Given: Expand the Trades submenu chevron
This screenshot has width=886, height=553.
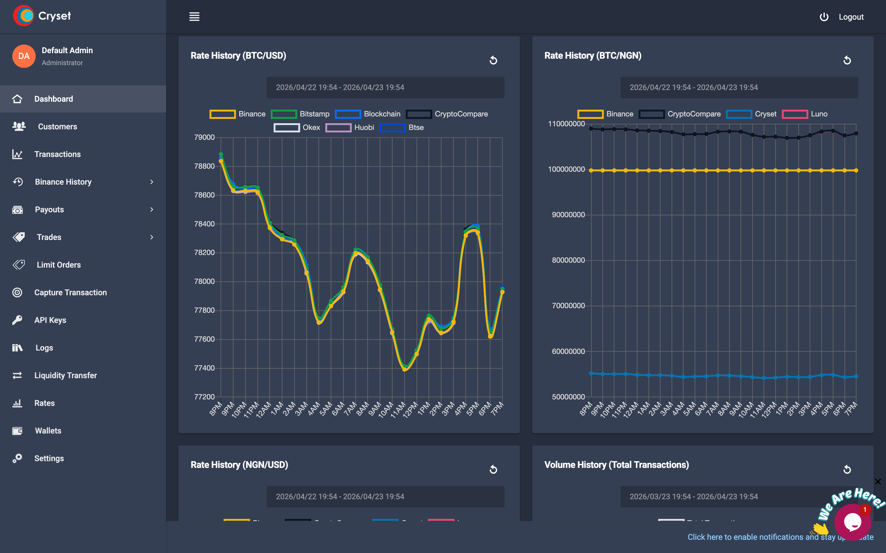Looking at the screenshot, I should pos(152,237).
